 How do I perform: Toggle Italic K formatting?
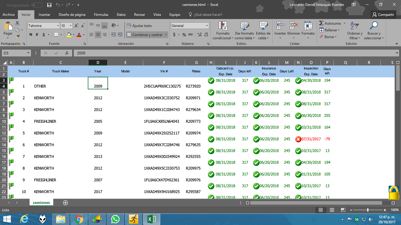(x=37, y=35)
